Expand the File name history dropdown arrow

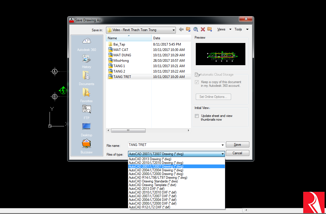coord(223,145)
